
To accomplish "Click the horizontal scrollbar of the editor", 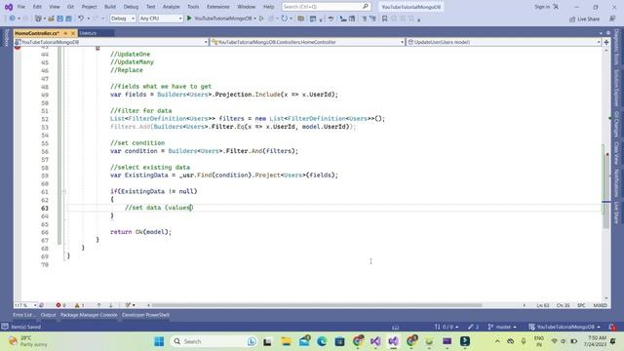I will (317, 305).
